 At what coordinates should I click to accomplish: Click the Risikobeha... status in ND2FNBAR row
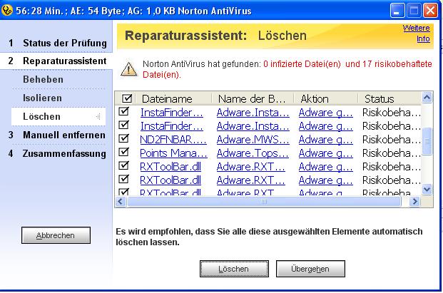tap(392, 140)
